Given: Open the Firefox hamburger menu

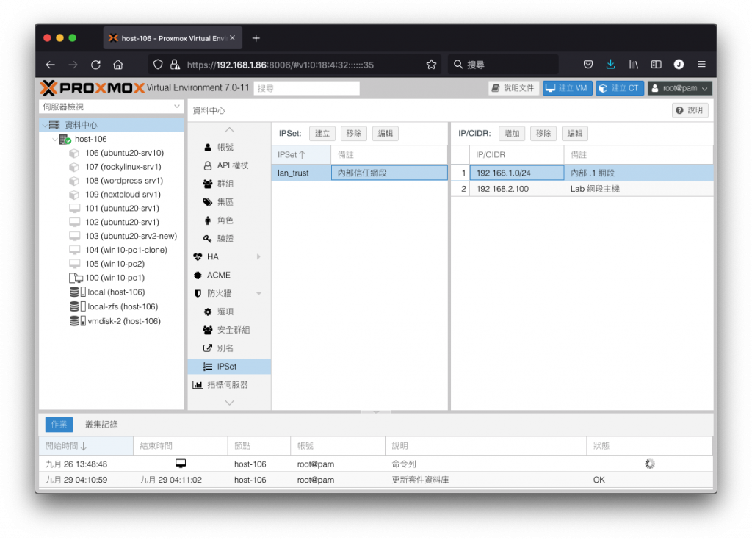Looking at the screenshot, I should (x=701, y=65).
